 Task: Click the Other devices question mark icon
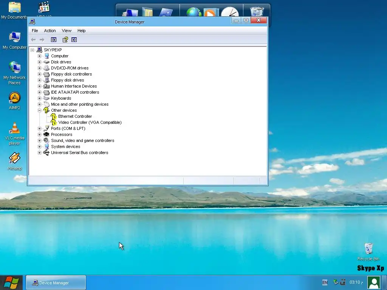point(46,110)
